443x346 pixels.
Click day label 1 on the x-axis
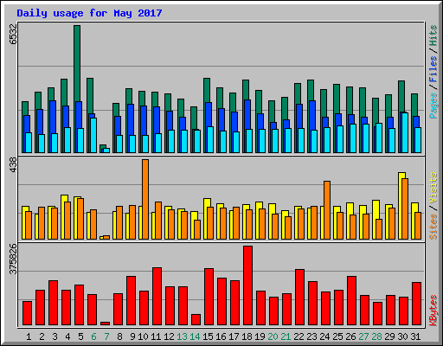29,336
